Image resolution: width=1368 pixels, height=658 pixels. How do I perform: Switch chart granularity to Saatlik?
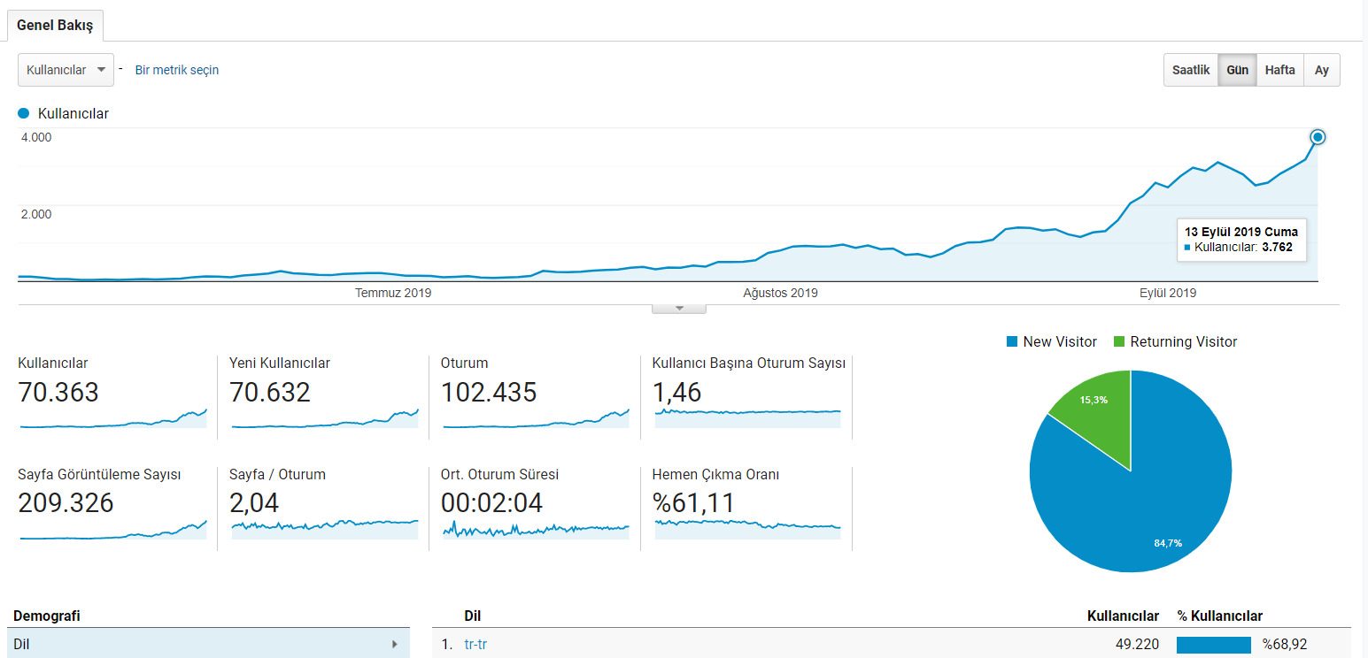point(1191,70)
